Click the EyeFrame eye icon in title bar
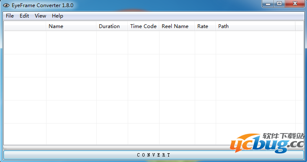The height and width of the screenshot is (162, 307). click(x=6, y=5)
